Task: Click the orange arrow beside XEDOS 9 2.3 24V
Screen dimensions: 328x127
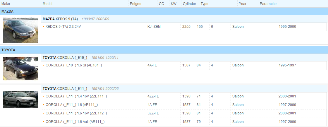Action: point(44,27)
